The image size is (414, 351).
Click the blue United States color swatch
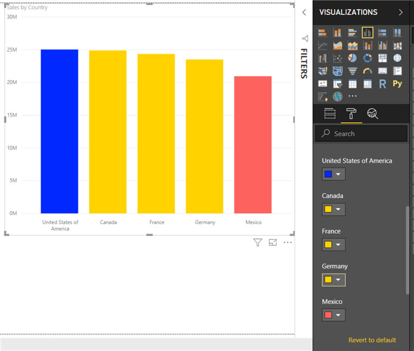pos(328,174)
